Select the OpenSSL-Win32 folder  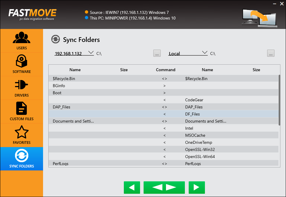(200, 150)
